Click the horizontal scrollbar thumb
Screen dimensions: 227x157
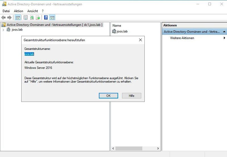click(129, 148)
